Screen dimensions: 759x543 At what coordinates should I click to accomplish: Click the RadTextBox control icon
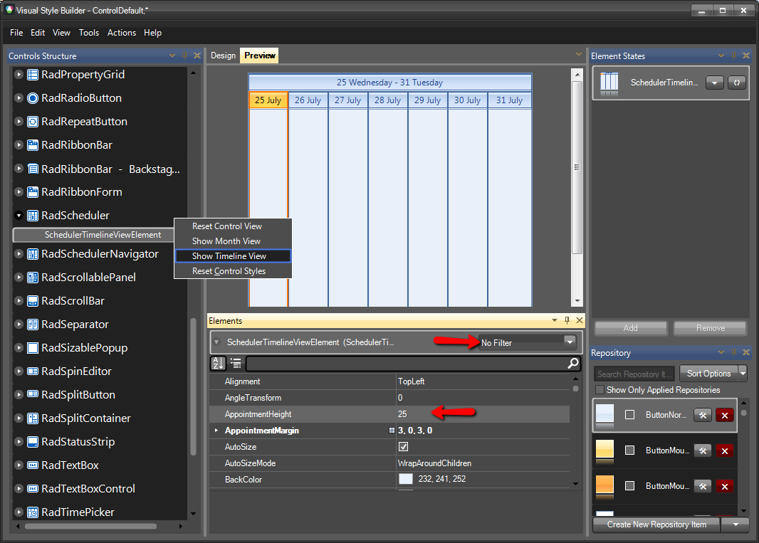(33, 465)
